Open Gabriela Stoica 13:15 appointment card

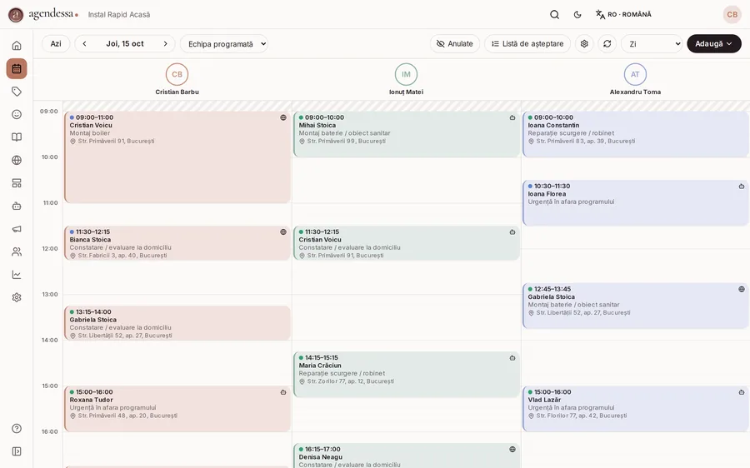pos(177,323)
